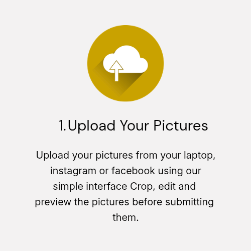The height and width of the screenshot is (251, 251).
Task: Click the word "Pictures" in the heading
Action: [x=181, y=125]
